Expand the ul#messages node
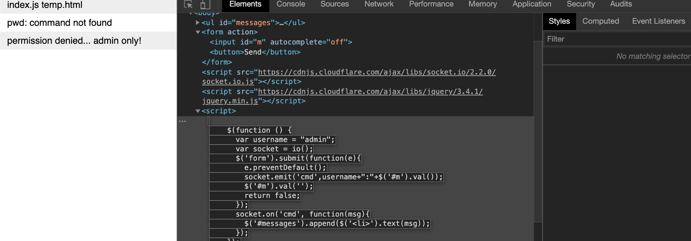Viewport: 691px width, 241px height. 198,23
